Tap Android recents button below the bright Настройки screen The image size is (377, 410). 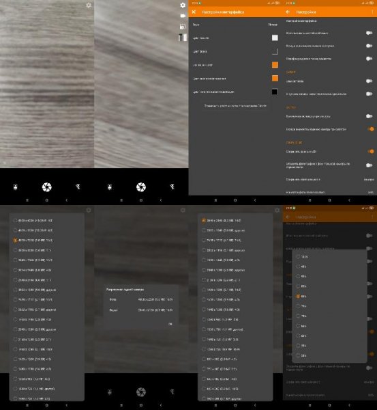[310, 200]
